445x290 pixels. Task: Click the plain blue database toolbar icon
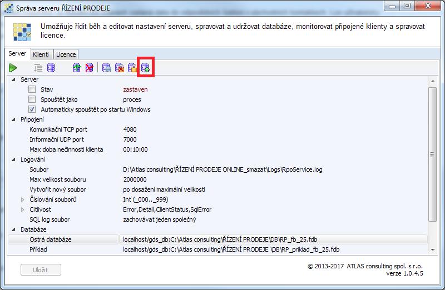(51, 68)
